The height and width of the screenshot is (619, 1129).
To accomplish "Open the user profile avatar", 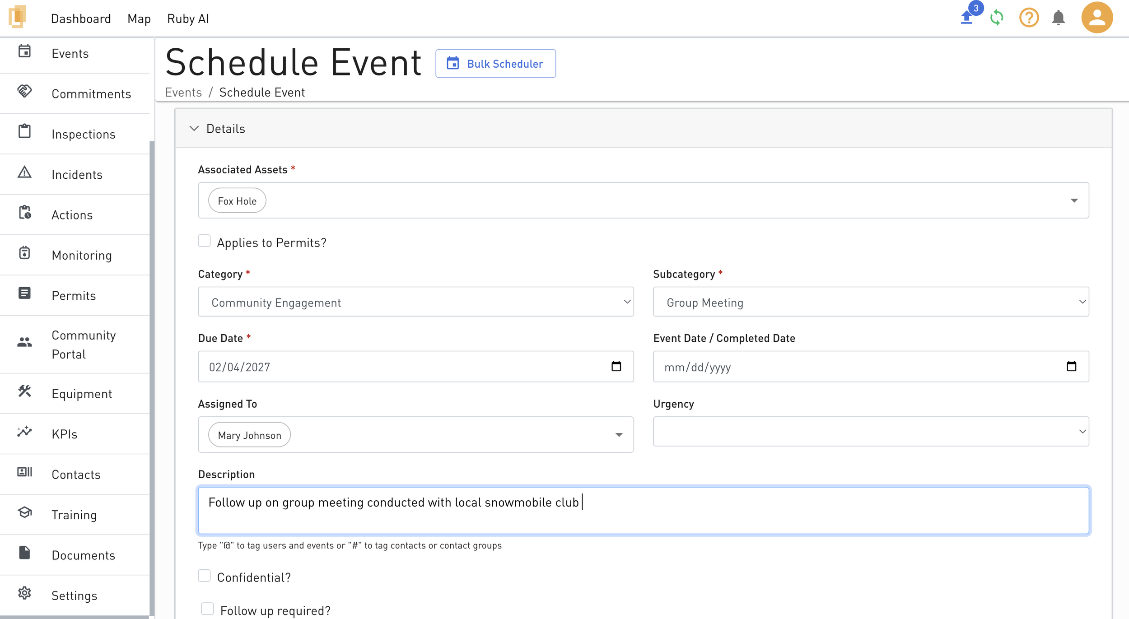I will pyautogui.click(x=1096, y=18).
